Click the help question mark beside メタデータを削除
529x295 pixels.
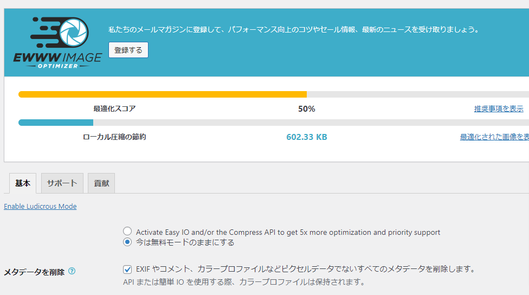[72, 271]
